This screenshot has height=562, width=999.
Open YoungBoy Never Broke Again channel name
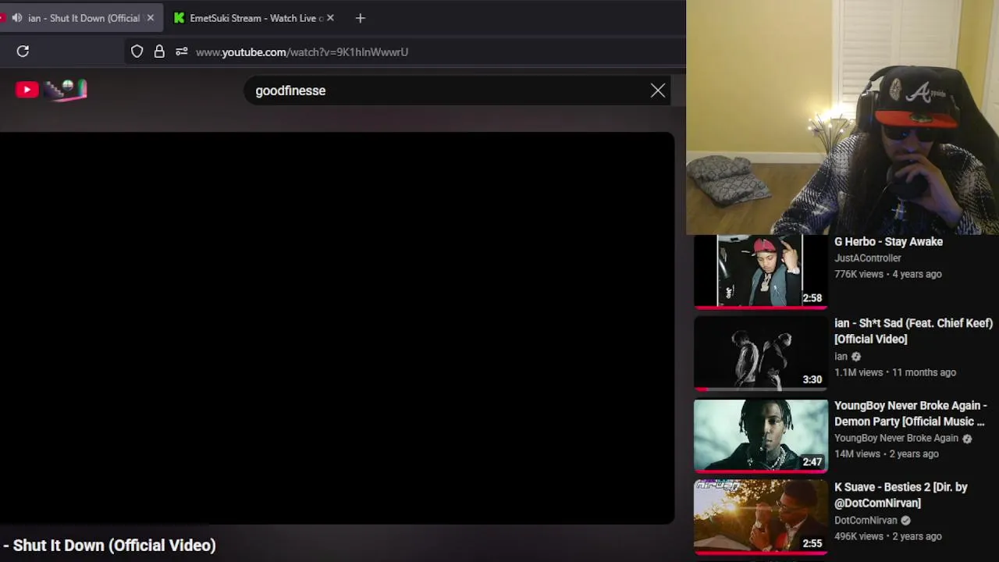(896, 439)
